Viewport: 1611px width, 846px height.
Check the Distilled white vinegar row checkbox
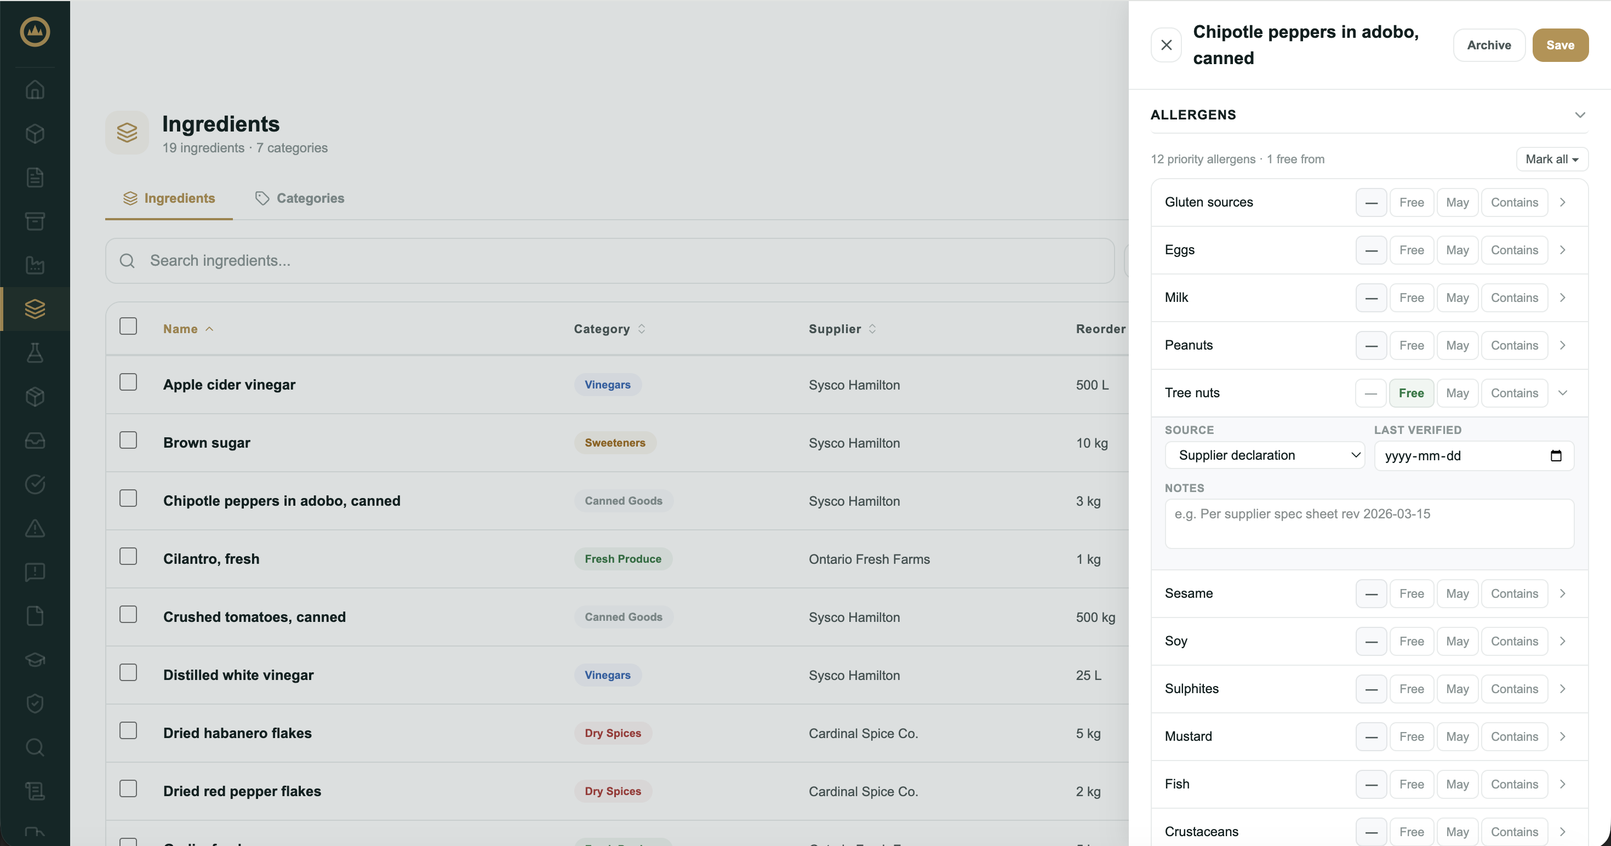pos(128,673)
